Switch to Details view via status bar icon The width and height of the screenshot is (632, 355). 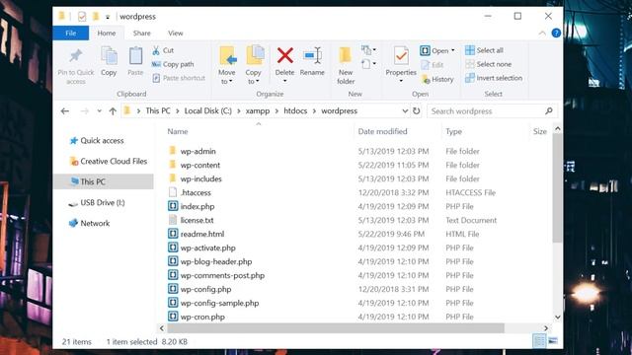[x=539, y=341]
